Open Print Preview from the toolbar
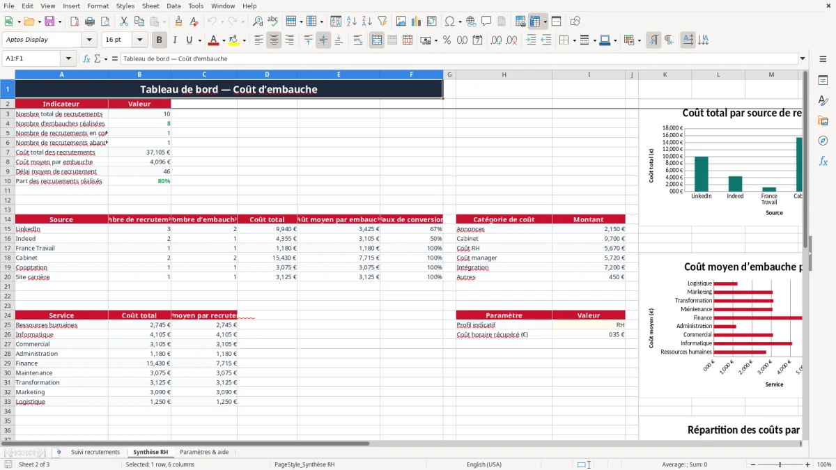 pos(104,22)
